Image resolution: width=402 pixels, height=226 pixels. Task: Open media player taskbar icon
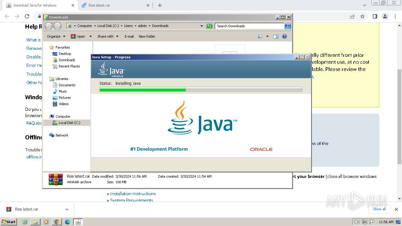46,222
